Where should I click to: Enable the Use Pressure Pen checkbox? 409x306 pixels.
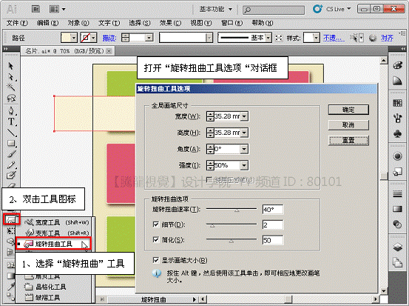[x=209, y=179]
